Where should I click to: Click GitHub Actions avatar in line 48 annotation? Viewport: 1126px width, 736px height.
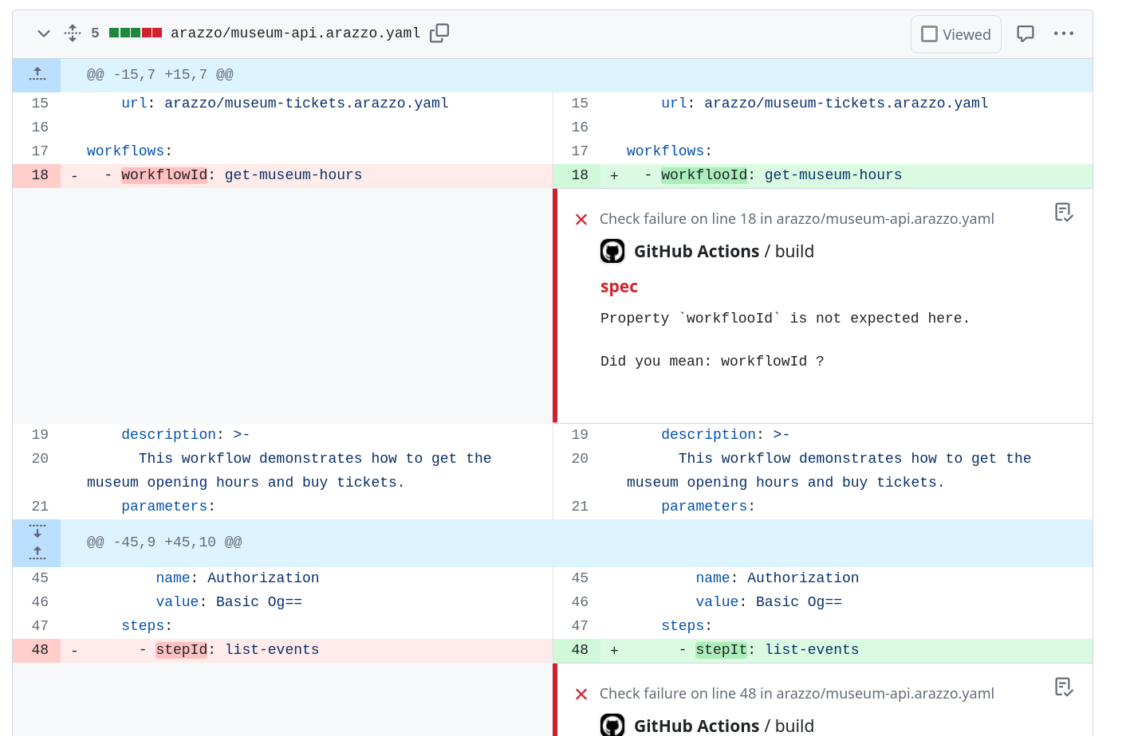pos(612,725)
